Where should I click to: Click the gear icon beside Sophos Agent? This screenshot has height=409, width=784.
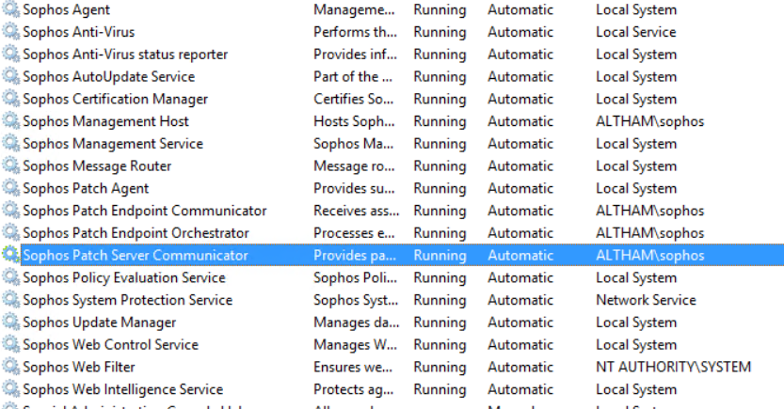(x=10, y=9)
